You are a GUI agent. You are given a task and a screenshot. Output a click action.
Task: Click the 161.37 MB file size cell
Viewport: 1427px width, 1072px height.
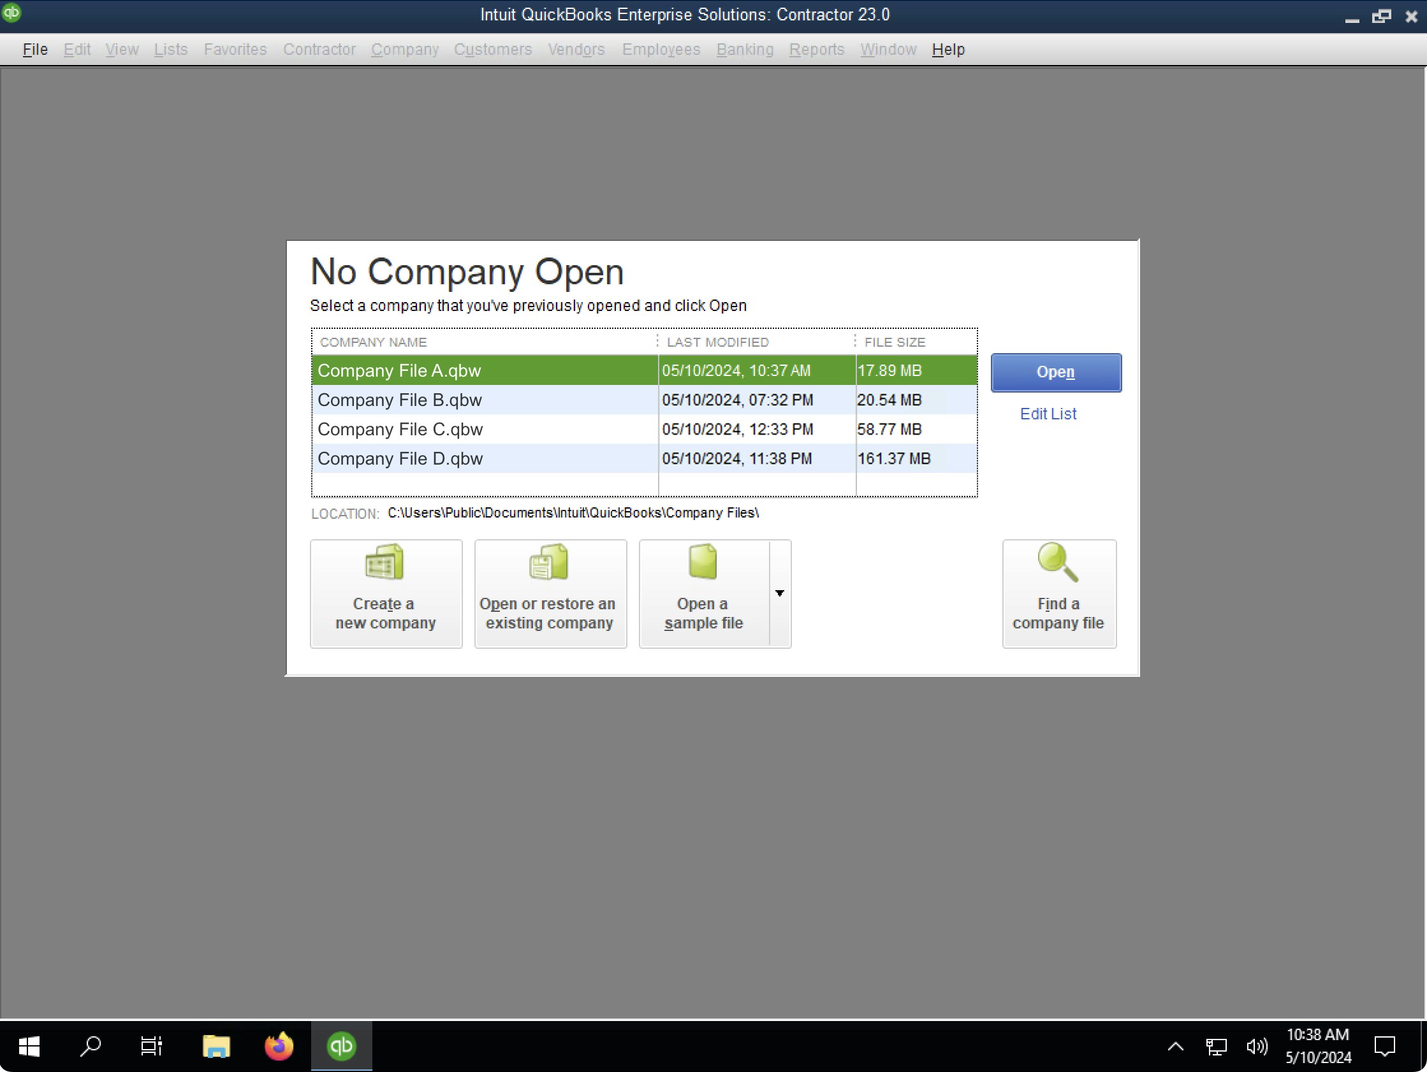point(916,459)
